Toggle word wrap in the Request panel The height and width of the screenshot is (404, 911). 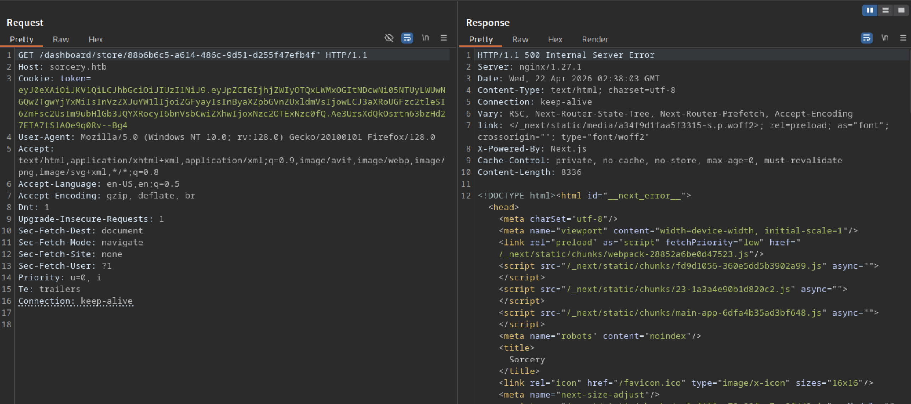[x=407, y=38]
